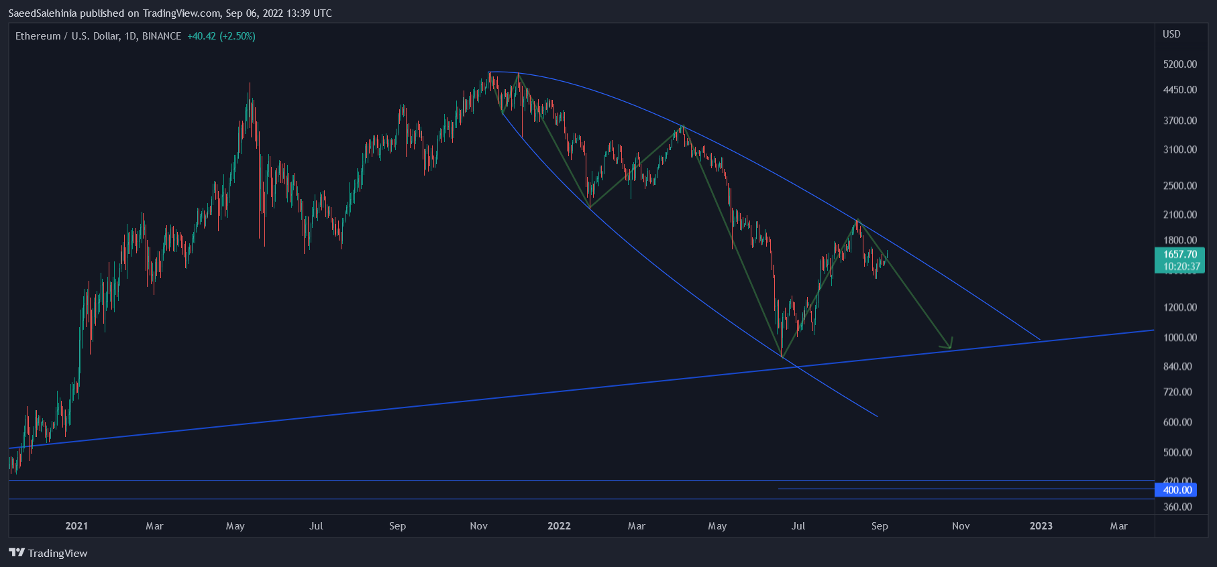Click the 360.00 price axis label

[x=1177, y=507]
